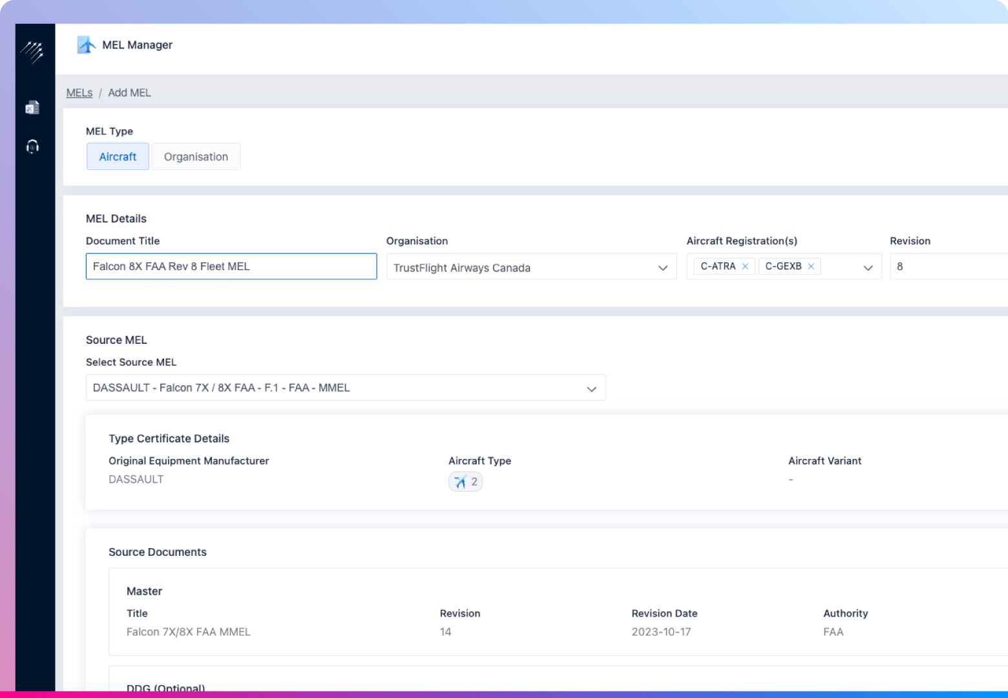Click the Revision input field
Viewport: 1008px width, 698px height.
pos(948,266)
